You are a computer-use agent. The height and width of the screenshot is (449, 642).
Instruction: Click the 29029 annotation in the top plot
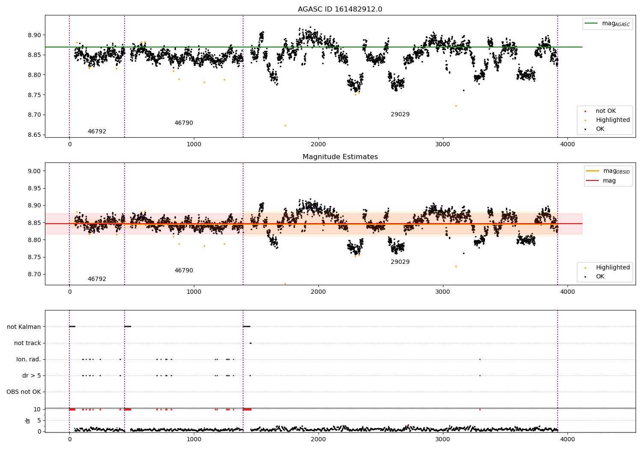[x=400, y=115]
